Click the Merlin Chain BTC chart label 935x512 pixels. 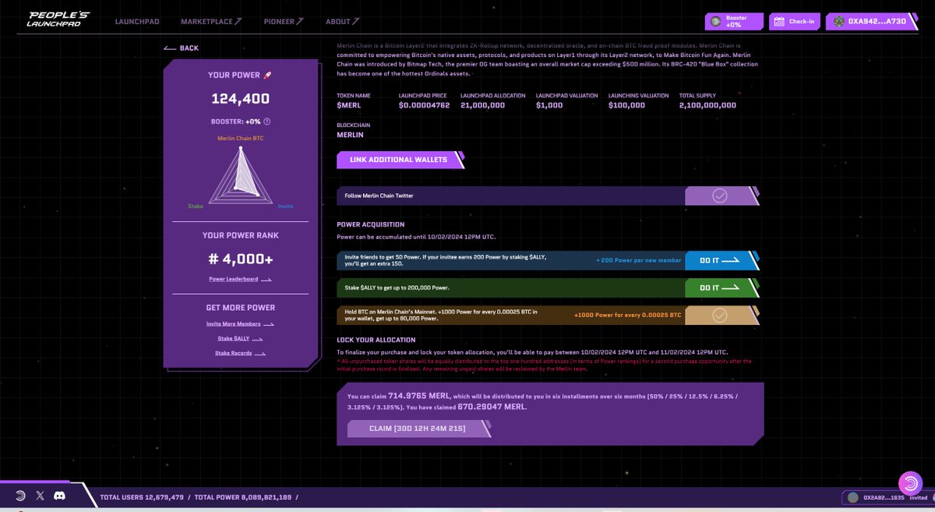(x=241, y=139)
